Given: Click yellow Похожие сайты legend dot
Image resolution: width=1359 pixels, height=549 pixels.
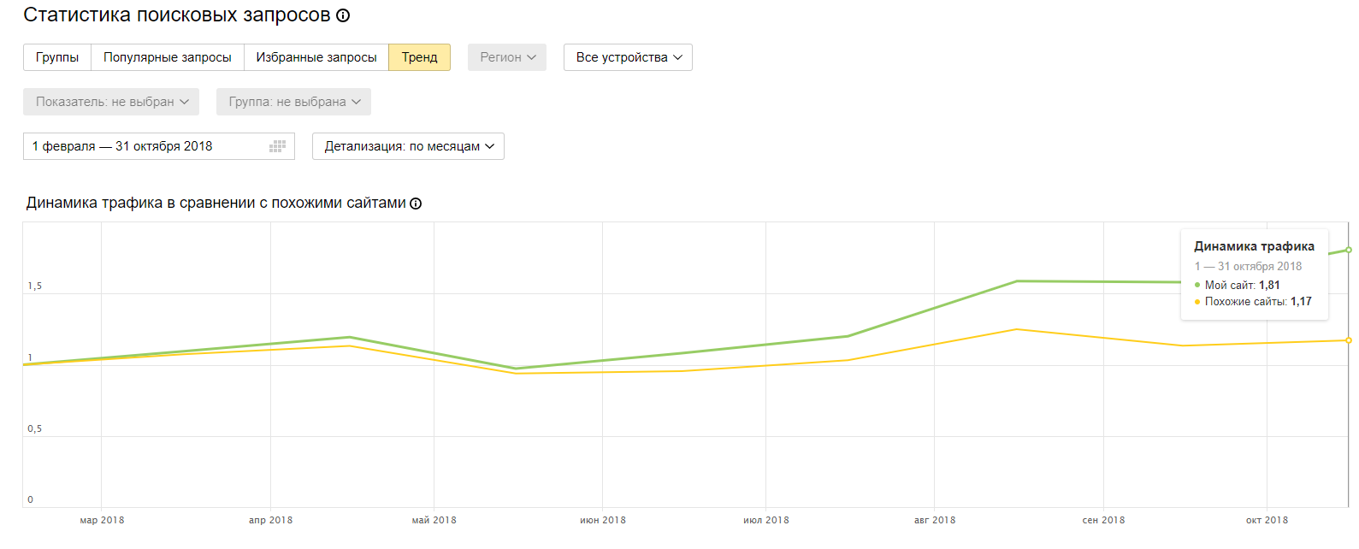Looking at the screenshot, I should [1197, 302].
